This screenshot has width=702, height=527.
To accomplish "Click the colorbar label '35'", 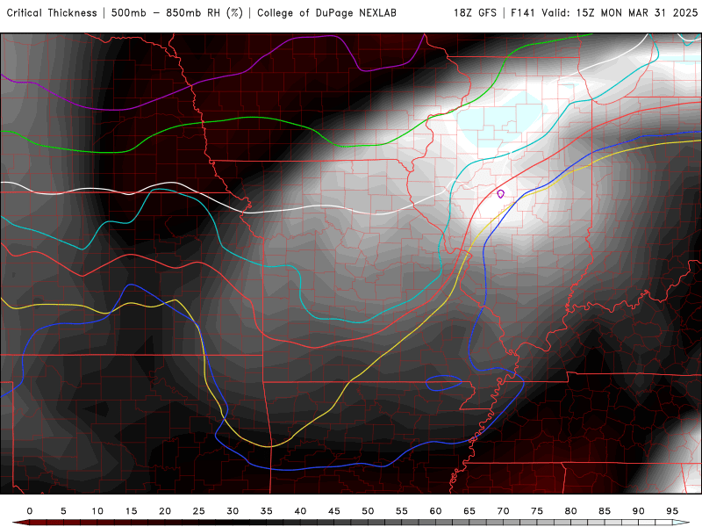I will tap(267, 511).
